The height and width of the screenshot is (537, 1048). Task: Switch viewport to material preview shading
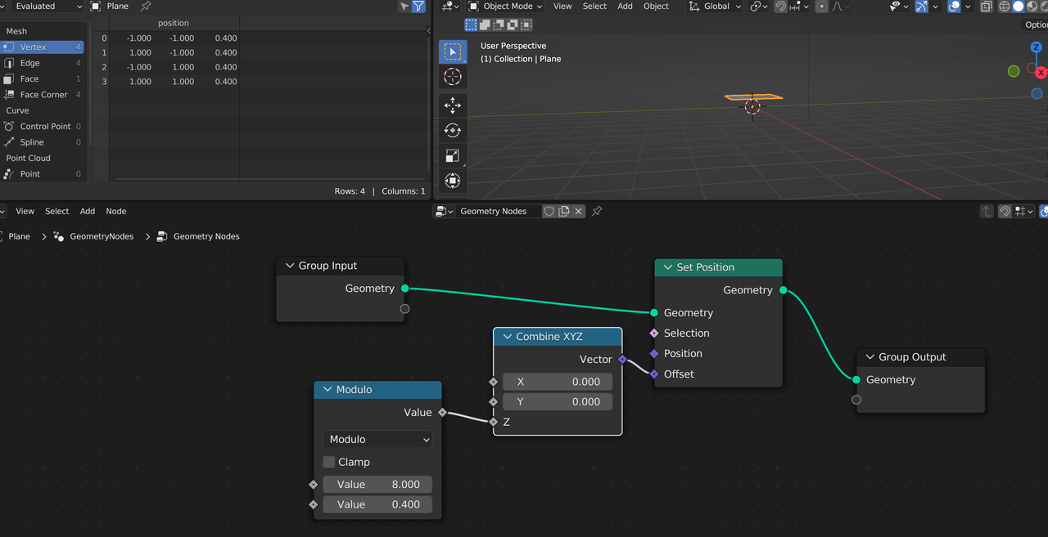click(1032, 7)
